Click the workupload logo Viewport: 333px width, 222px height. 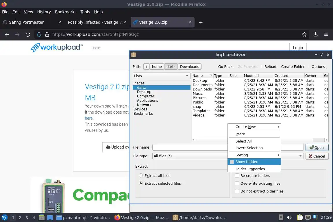coord(57,47)
